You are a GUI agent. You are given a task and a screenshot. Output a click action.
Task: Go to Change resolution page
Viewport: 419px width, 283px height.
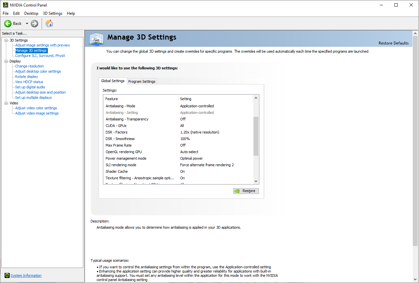tap(30, 66)
